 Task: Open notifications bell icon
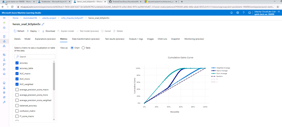232,13
